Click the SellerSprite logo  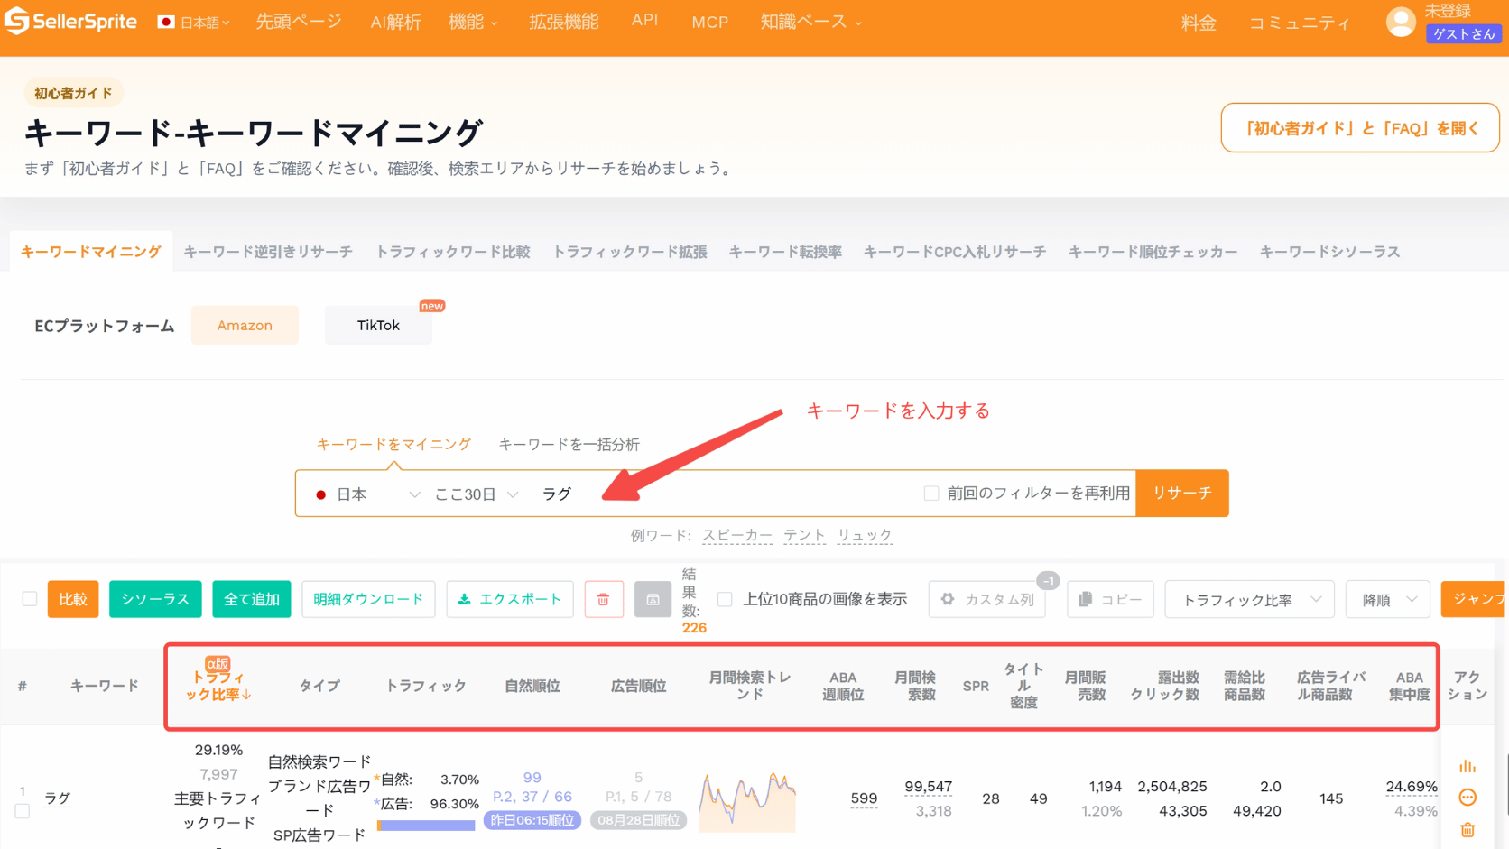click(70, 21)
